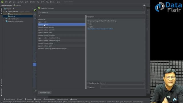Open the VCS menu
The image size is (183, 103).
(x=47, y=2)
